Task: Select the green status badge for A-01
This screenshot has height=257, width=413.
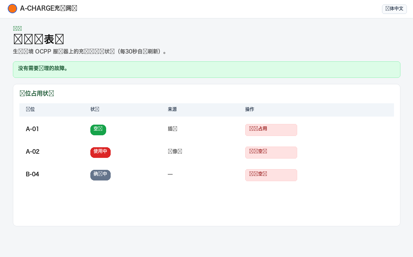Action: (98, 130)
